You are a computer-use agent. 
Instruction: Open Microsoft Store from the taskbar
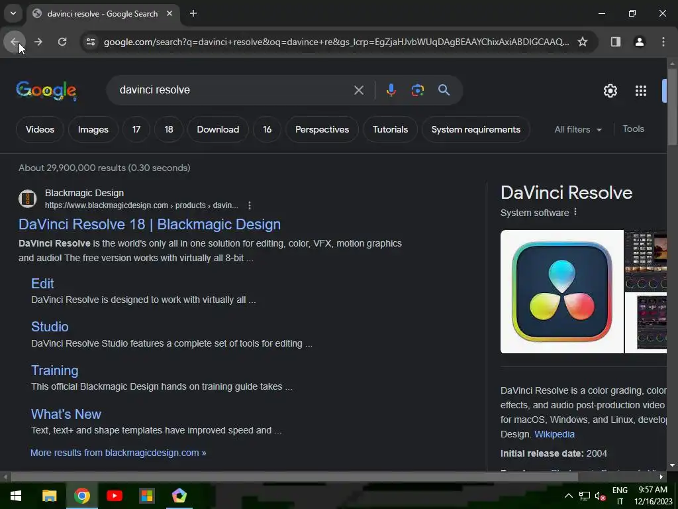tap(146, 496)
